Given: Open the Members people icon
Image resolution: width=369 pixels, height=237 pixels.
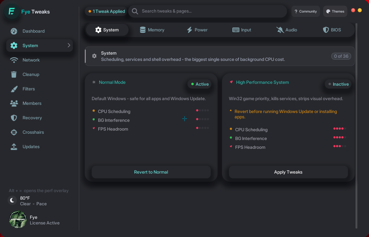Looking at the screenshot, I should point(14,103).
